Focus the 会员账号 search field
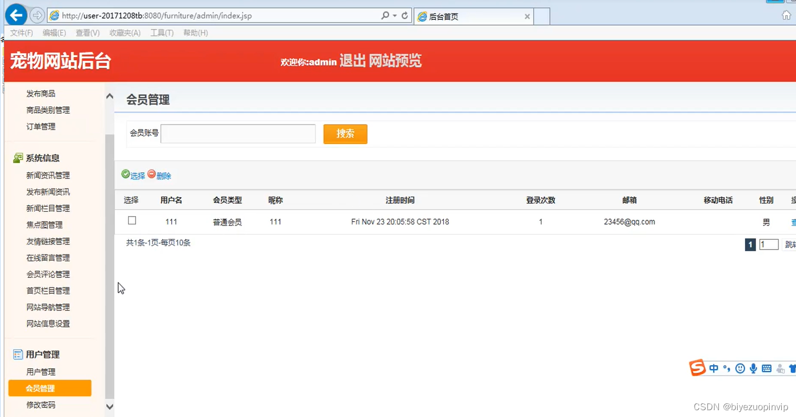The image size is (796, 417). (x=238, y=134)
